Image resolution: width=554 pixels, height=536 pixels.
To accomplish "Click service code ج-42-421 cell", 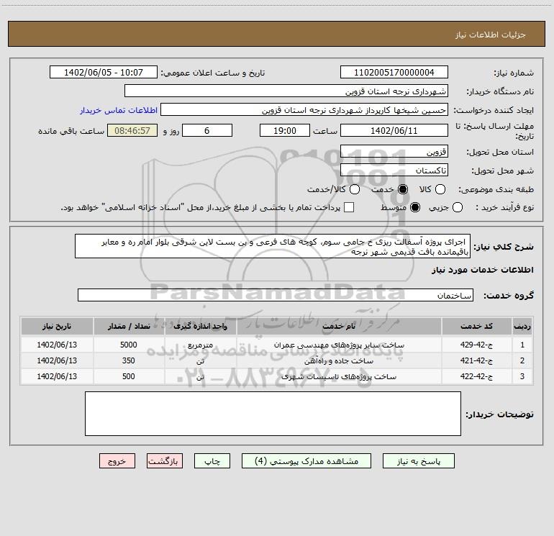I will [476, 360].
